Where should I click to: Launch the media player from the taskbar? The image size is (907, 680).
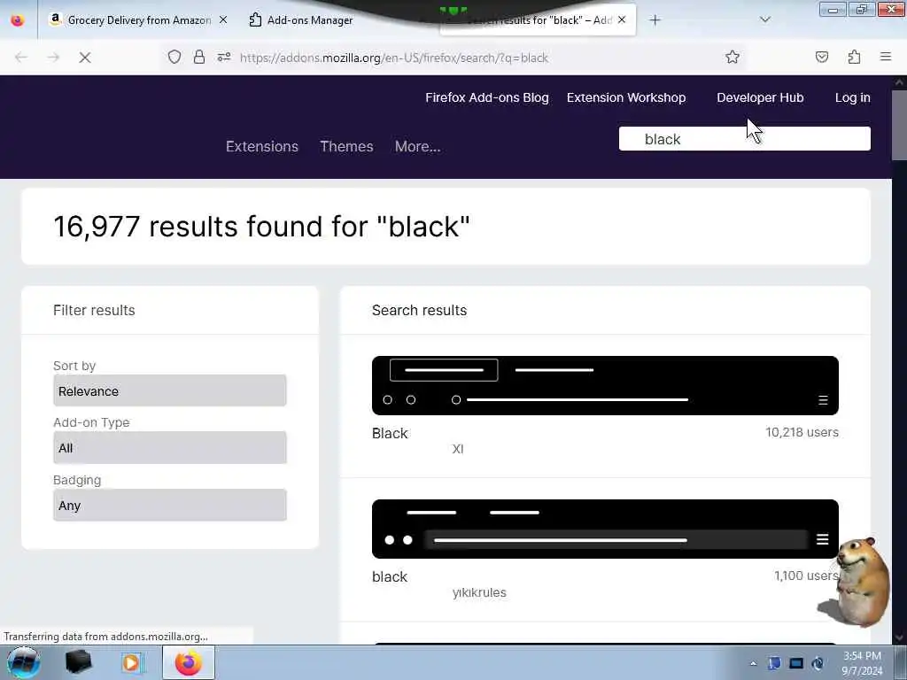pyautogui.click(x=131, y=662)
